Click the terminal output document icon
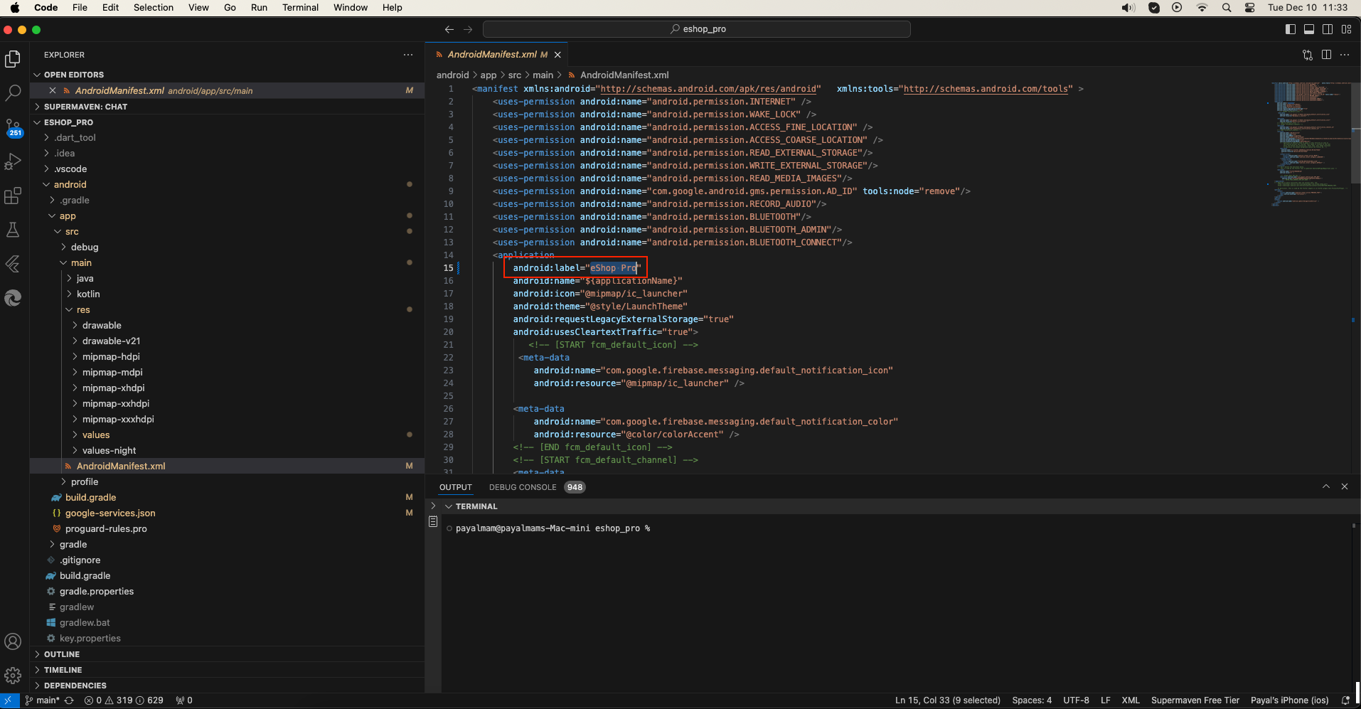 (x=433, y=522)
